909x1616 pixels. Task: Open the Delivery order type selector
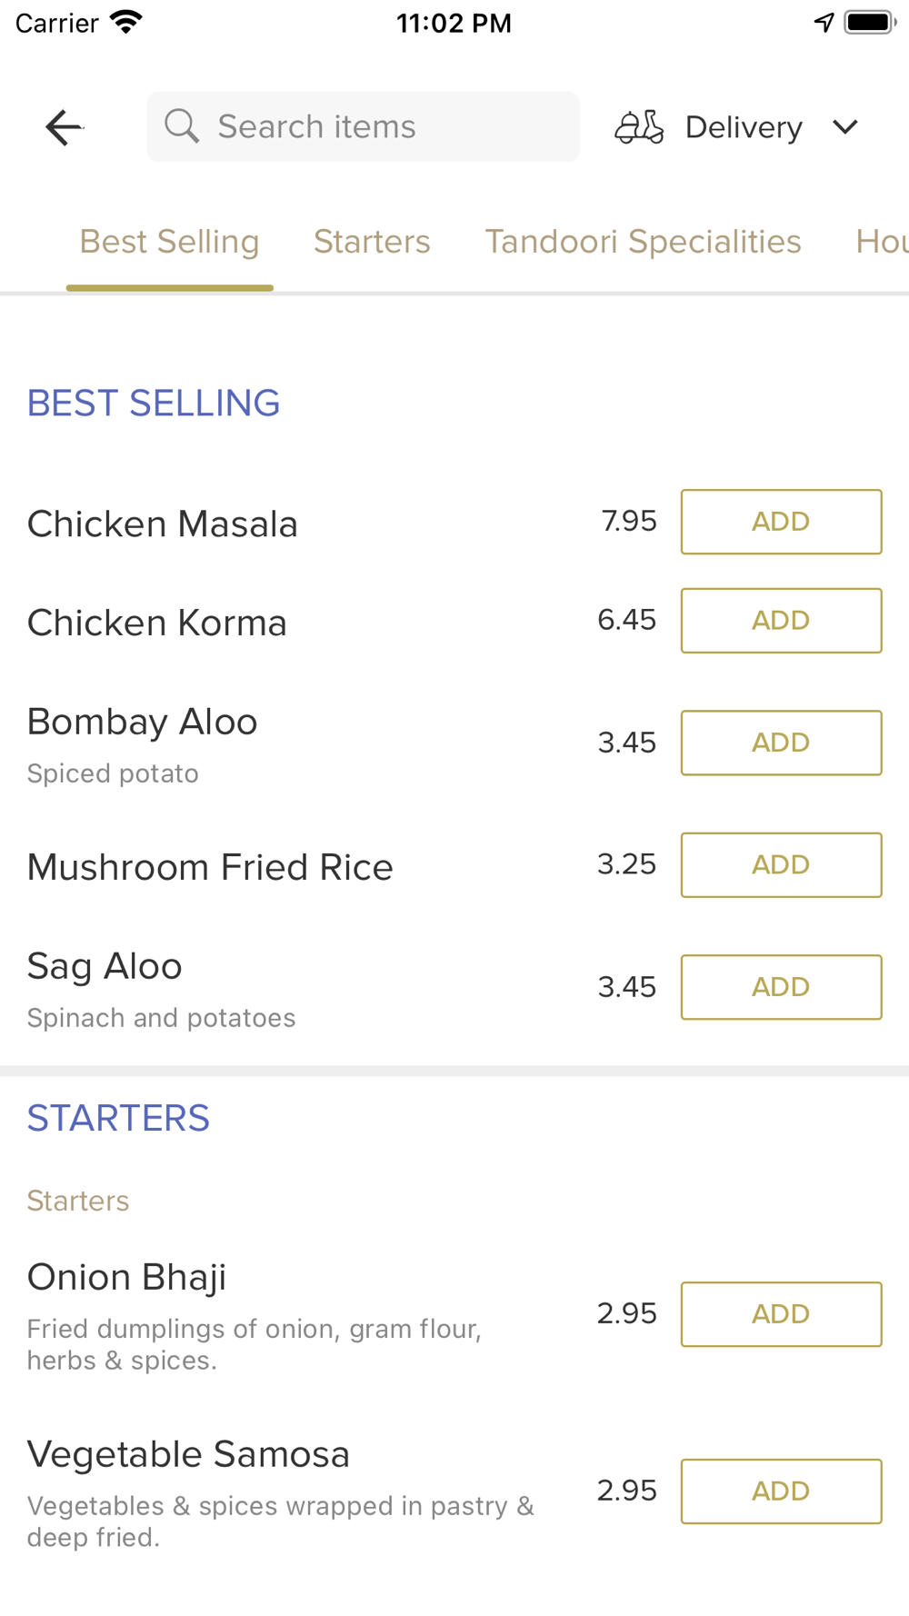[x=737, y=127]
